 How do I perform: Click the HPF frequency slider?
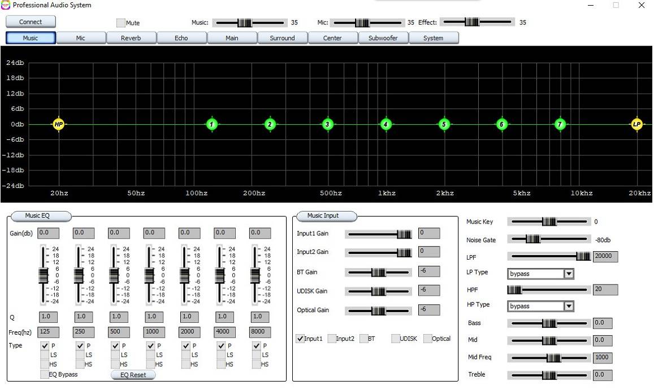549,290
